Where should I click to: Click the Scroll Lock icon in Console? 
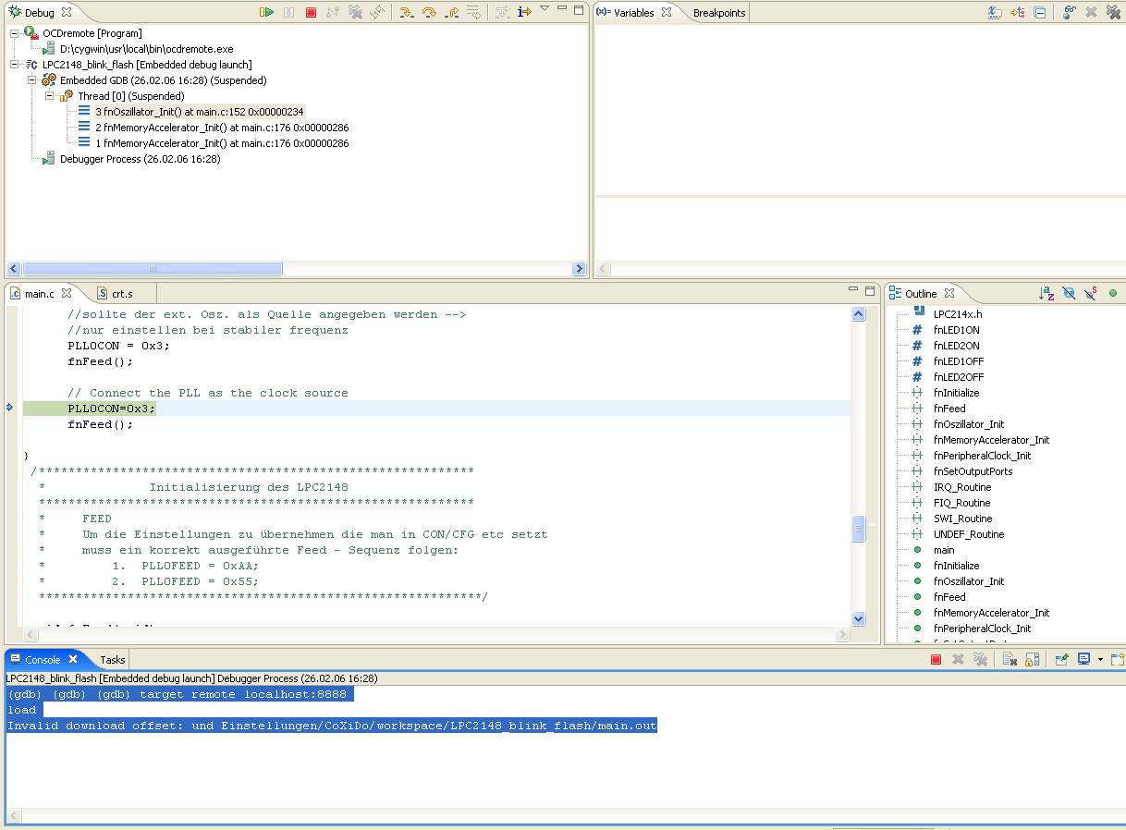click(1033, 659)
